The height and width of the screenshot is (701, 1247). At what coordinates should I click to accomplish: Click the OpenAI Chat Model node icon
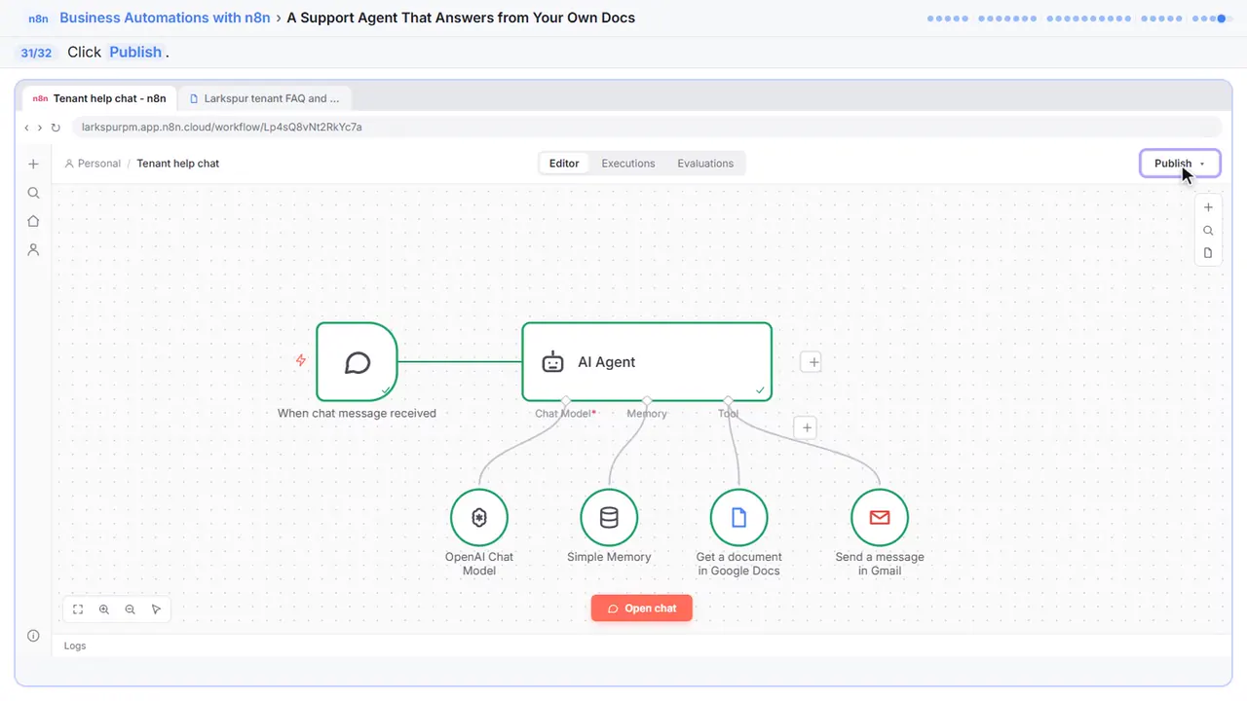(479, 518)
